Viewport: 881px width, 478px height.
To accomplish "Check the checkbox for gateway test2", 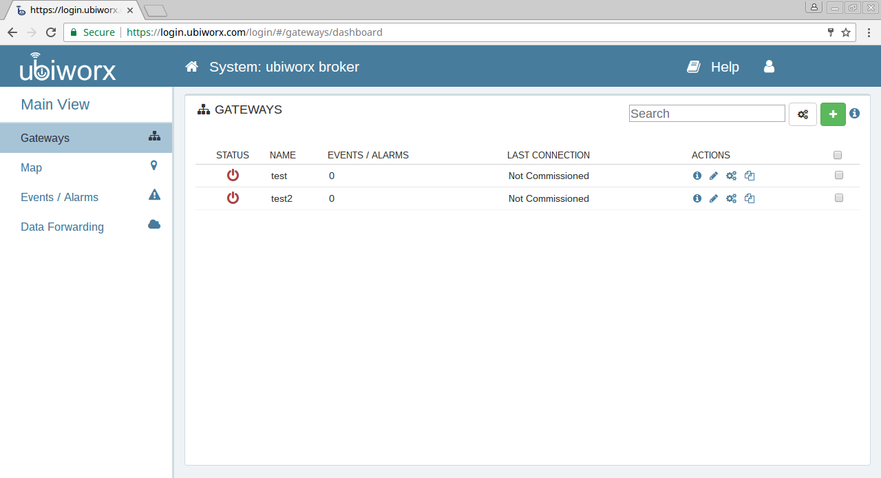I will 838,198.
